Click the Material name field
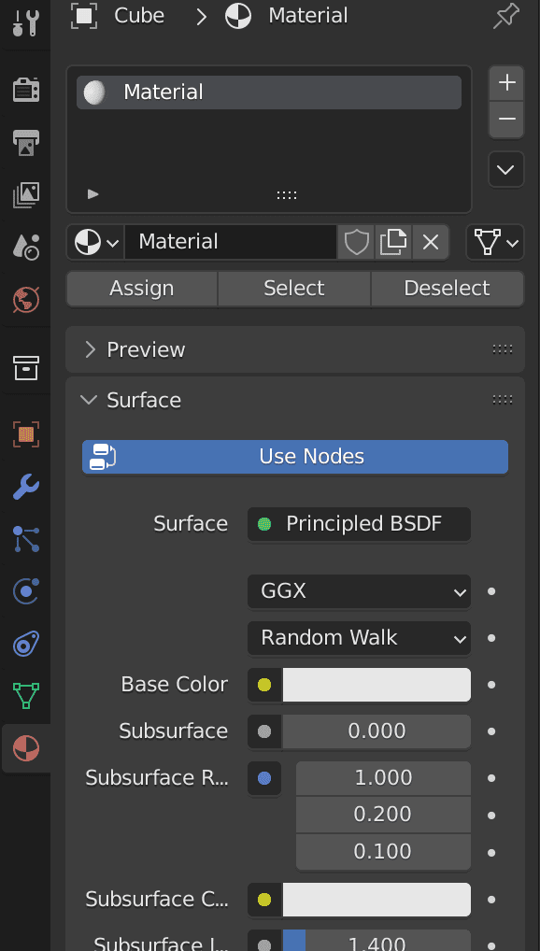Image resolution: width=540 pixels, height=951 pixels. click(231, 242)
